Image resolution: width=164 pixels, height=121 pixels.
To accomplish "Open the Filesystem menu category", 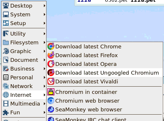I will coord(24,43).
